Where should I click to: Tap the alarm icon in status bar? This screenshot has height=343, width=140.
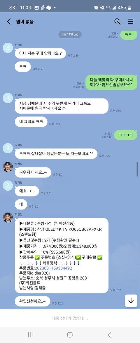click(96, 8)
